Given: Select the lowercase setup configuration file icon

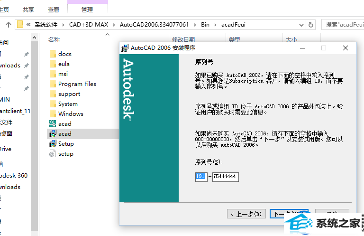Looking at the screenshot, I should (x=53, y=154).
